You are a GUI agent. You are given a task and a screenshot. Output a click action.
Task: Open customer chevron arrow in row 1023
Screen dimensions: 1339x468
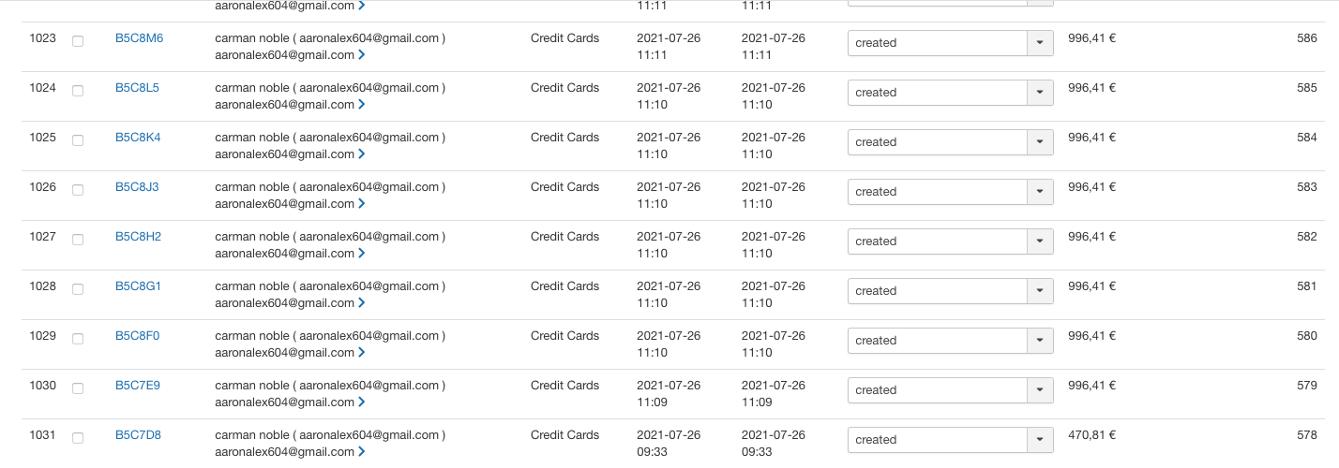tap(362, 55)
